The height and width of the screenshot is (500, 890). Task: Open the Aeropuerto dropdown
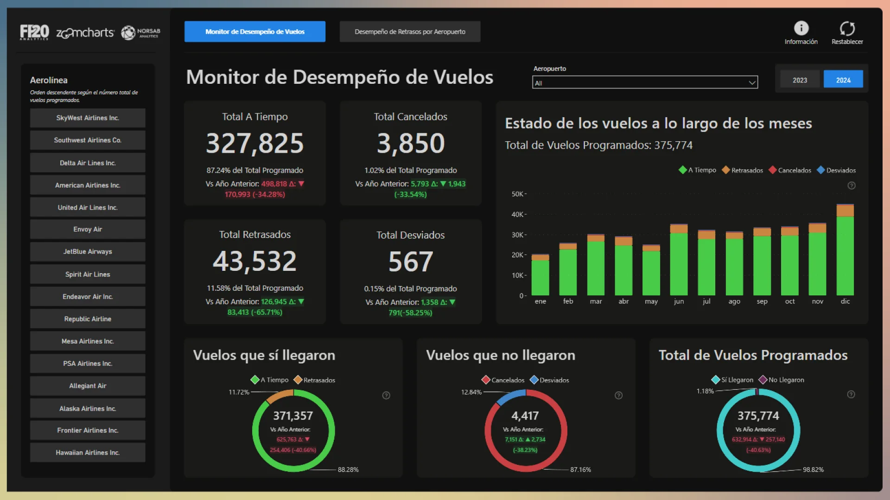coord(645,82)
